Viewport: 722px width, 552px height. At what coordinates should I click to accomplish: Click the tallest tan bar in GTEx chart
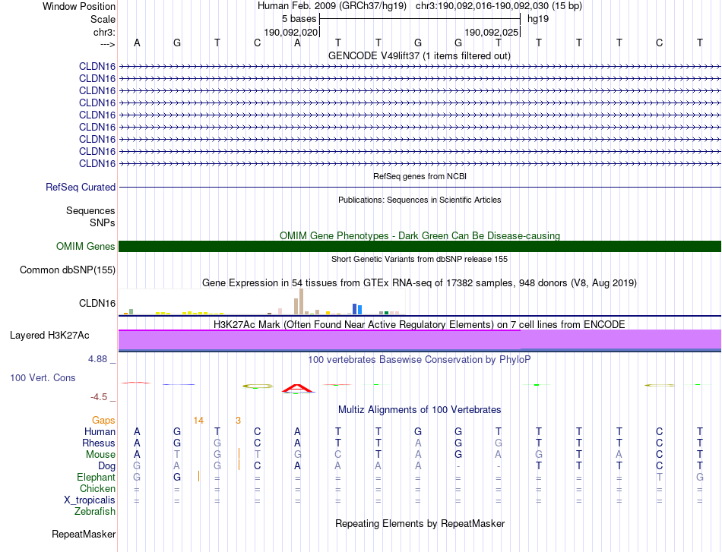(301, 301)
